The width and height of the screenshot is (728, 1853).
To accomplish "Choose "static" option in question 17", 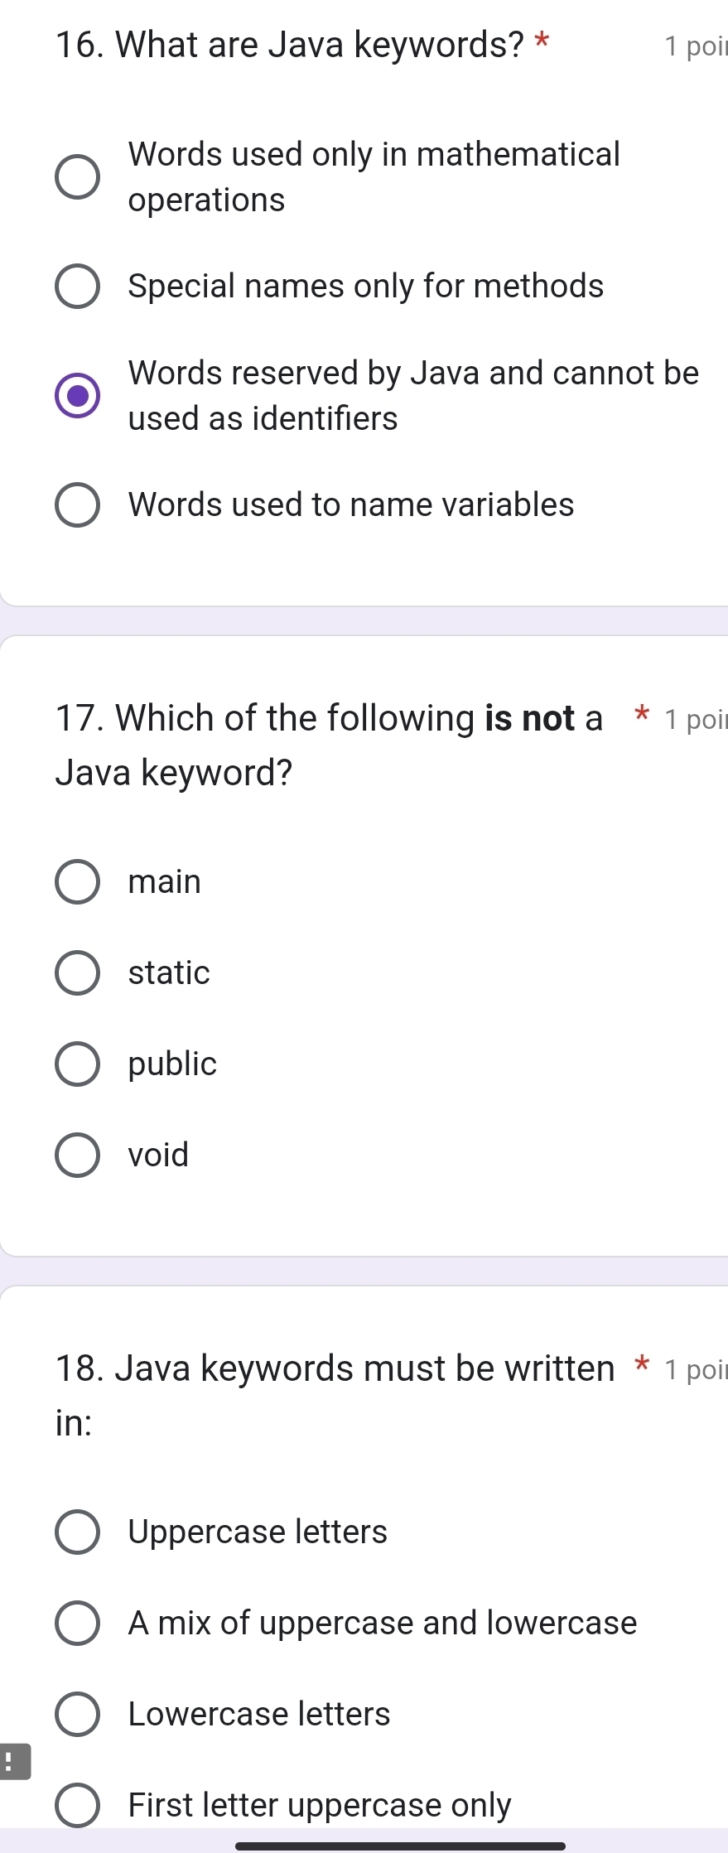I will pyautogui.click(x=77, y=972).
